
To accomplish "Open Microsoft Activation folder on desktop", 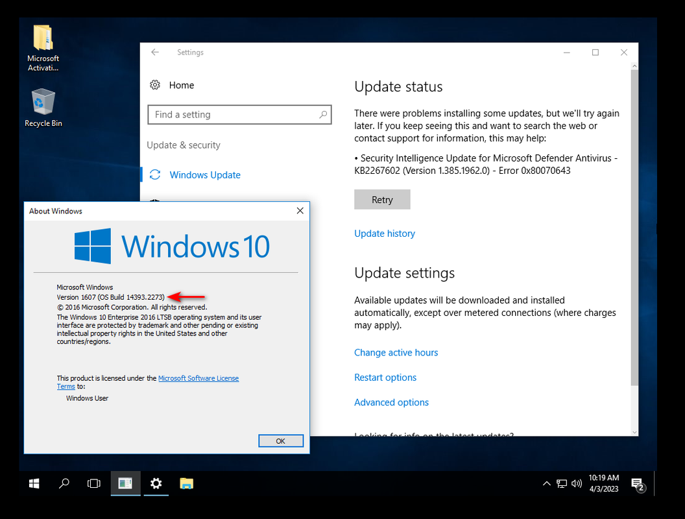I will tap(43, 47).
